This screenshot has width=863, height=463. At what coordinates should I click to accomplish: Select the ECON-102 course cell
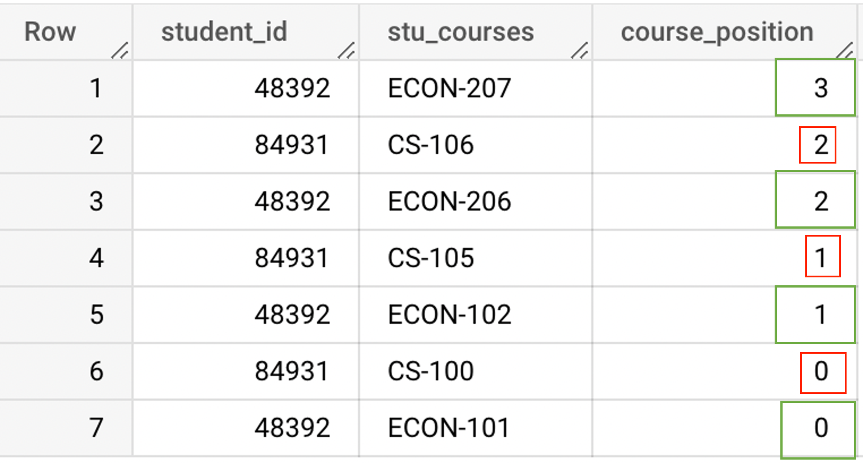tap(449, 315)
